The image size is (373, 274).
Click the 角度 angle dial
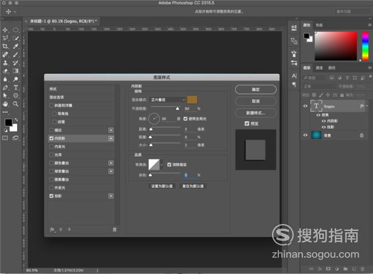tap(154, 118)
